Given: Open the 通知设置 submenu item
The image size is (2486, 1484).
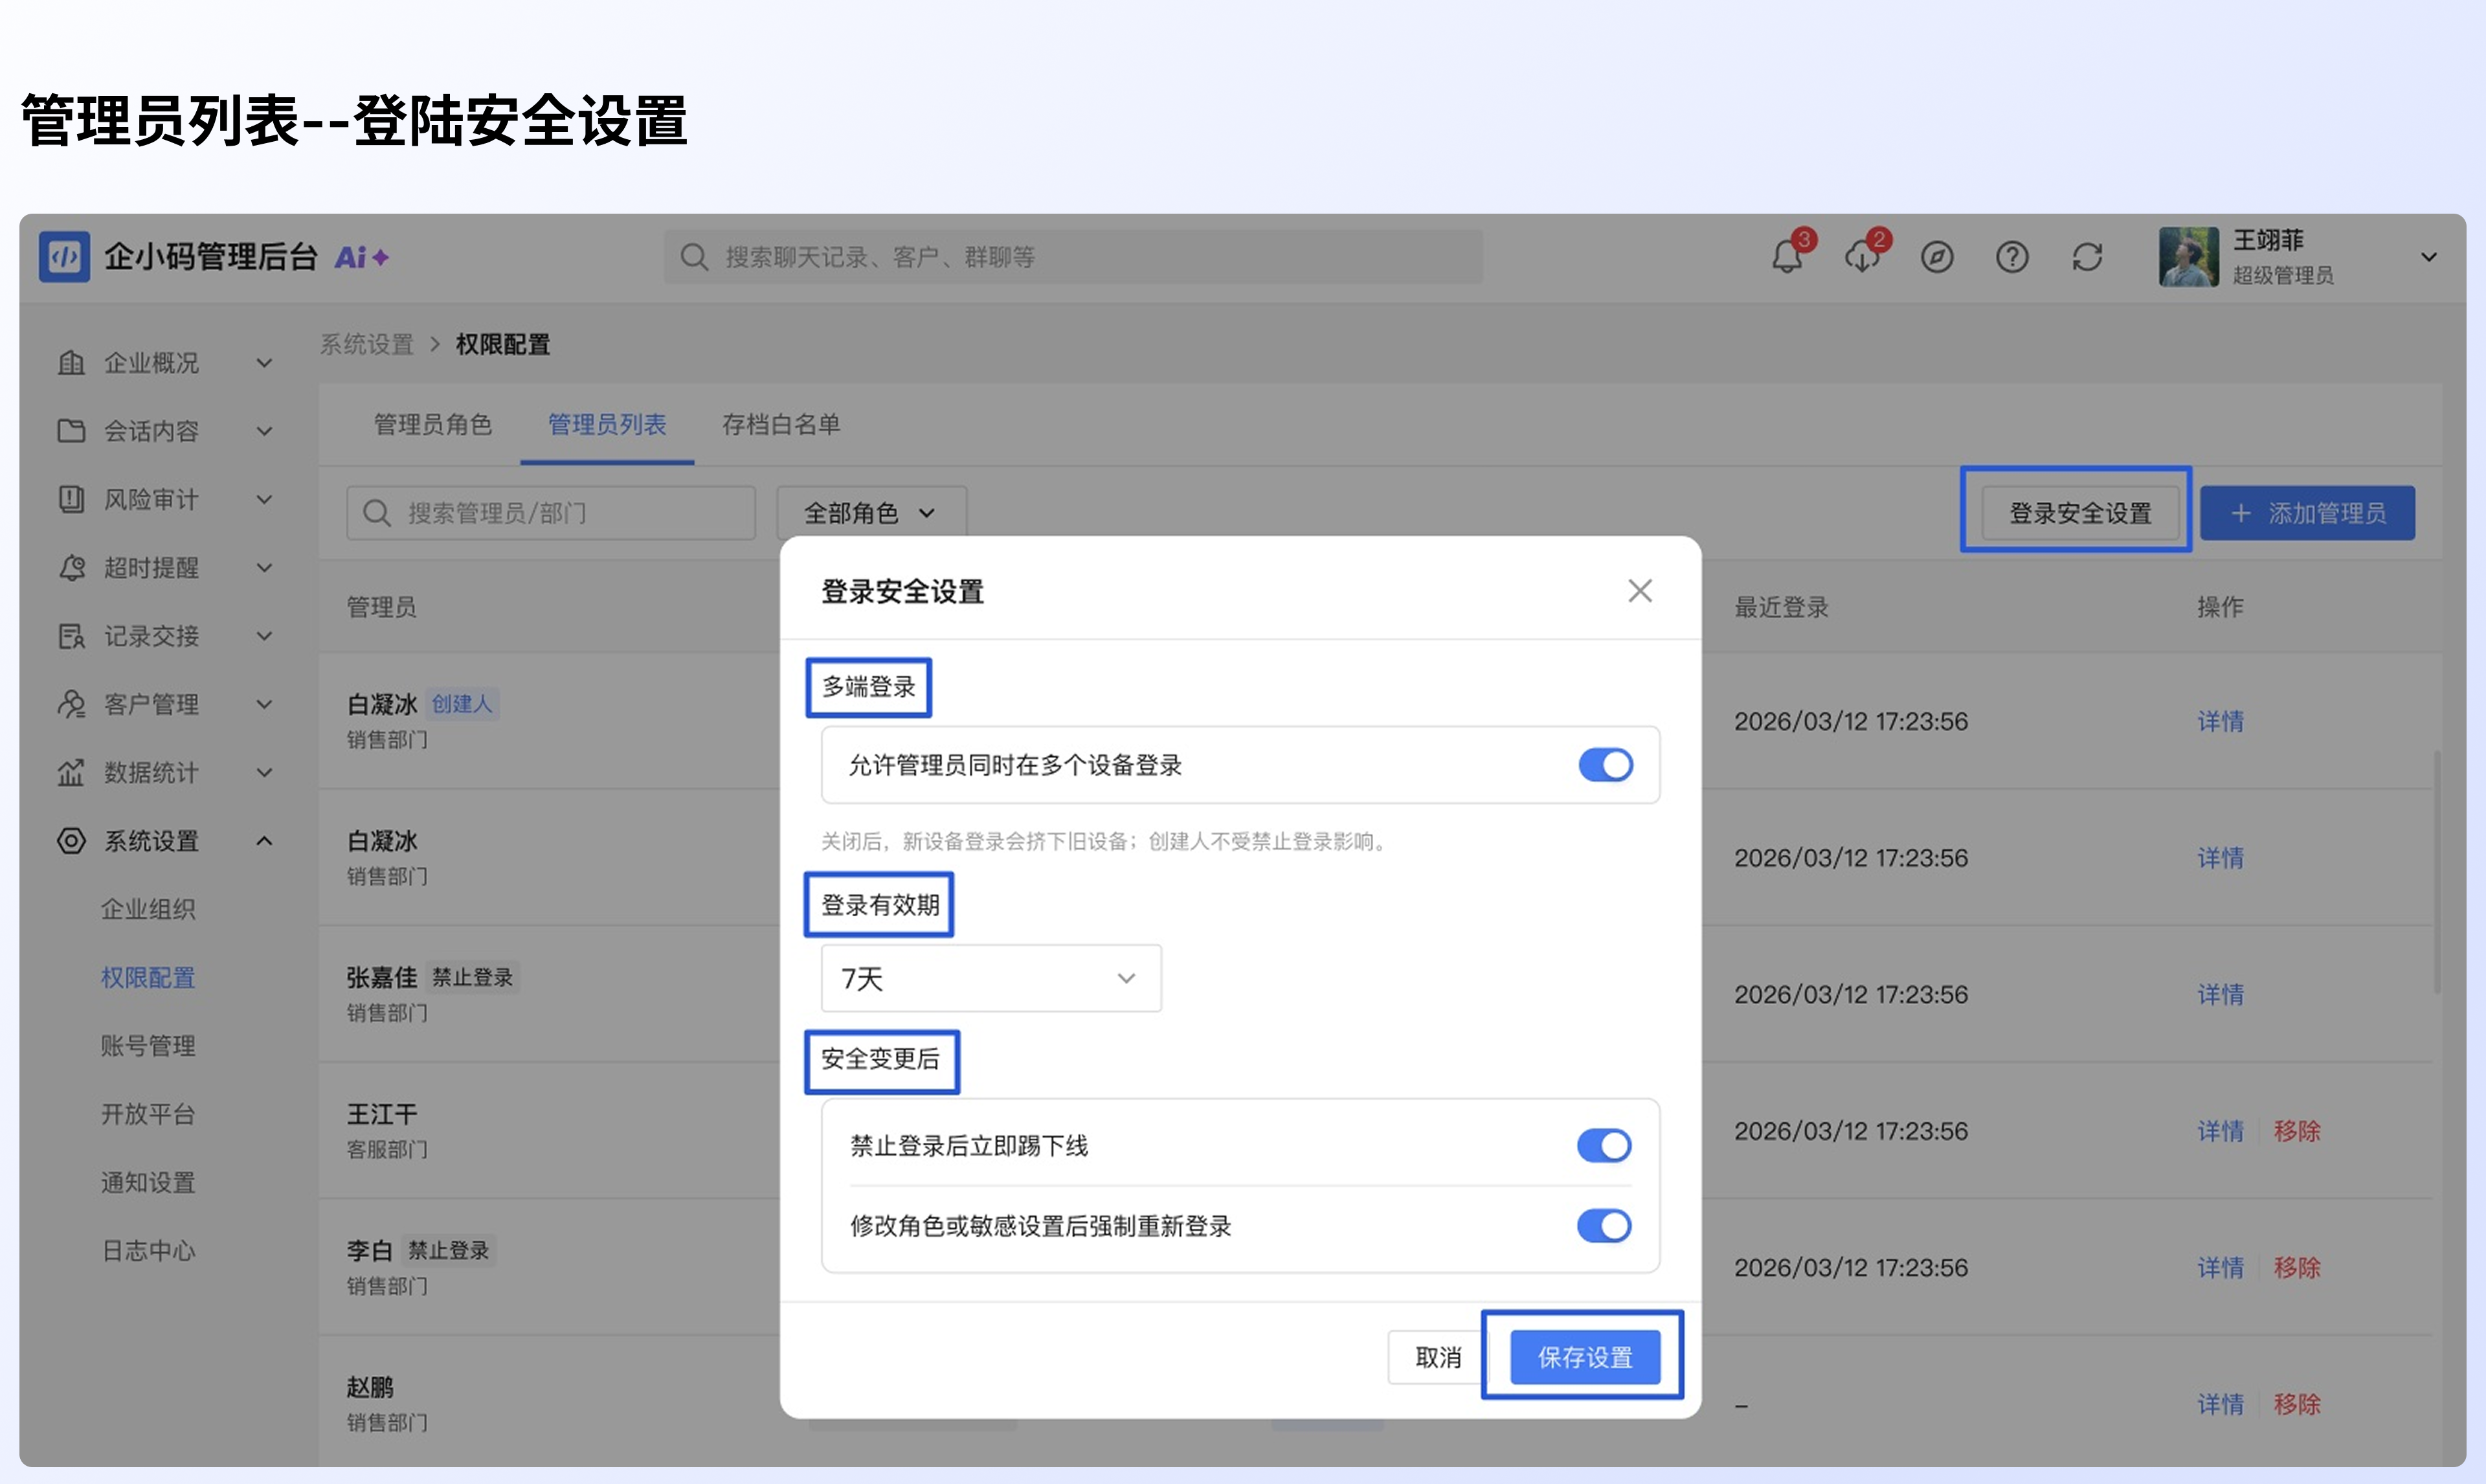Looking at the screenshot, I should (x=148, y=1182).
